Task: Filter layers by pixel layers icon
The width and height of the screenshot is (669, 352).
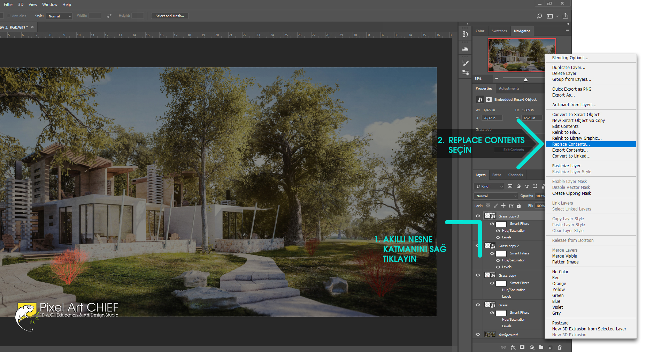Action: tap(510, 186)
